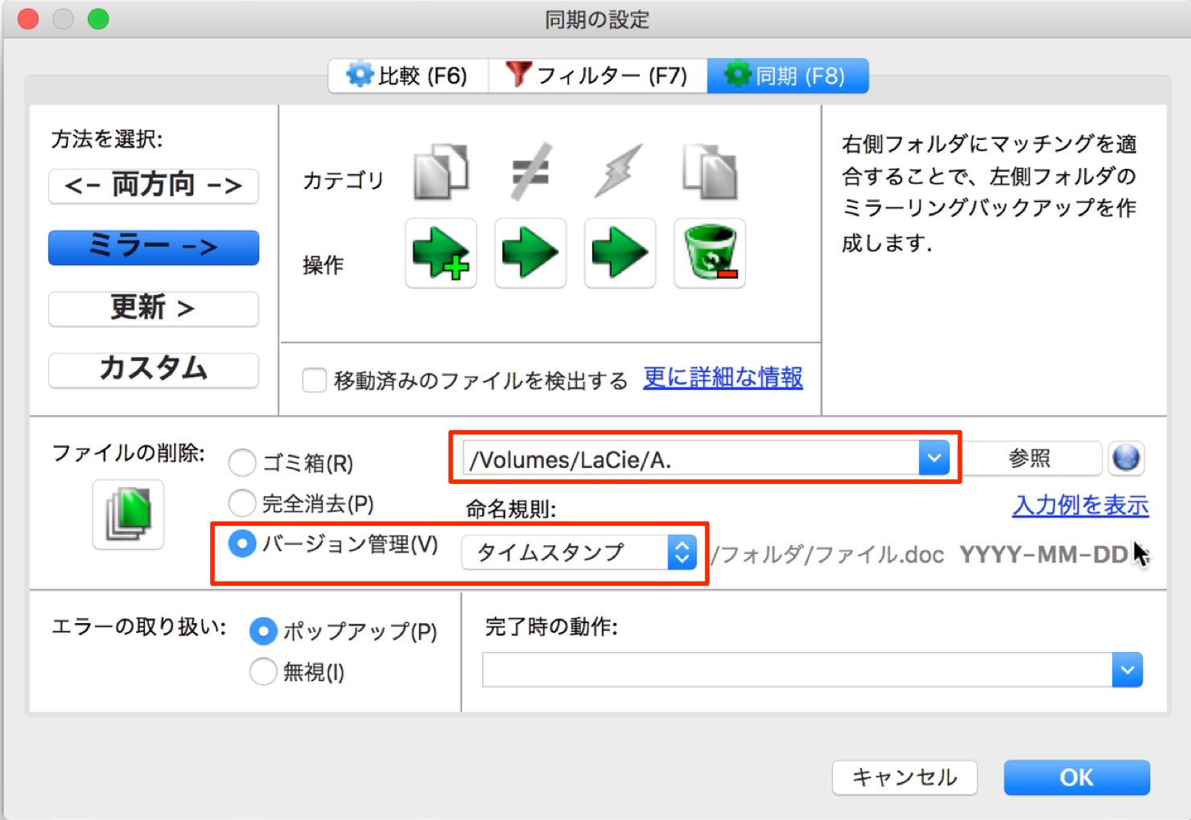Click the right-only files category icon

click(x=709, y=172)
